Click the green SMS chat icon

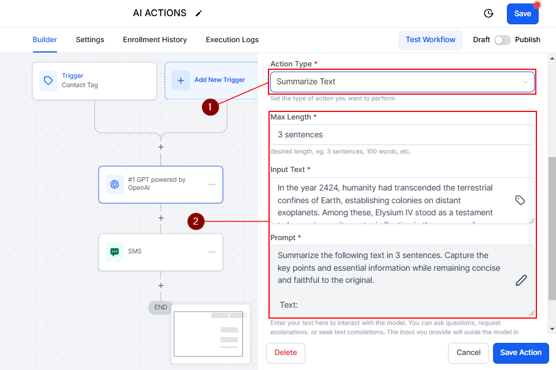pos(114,252)
